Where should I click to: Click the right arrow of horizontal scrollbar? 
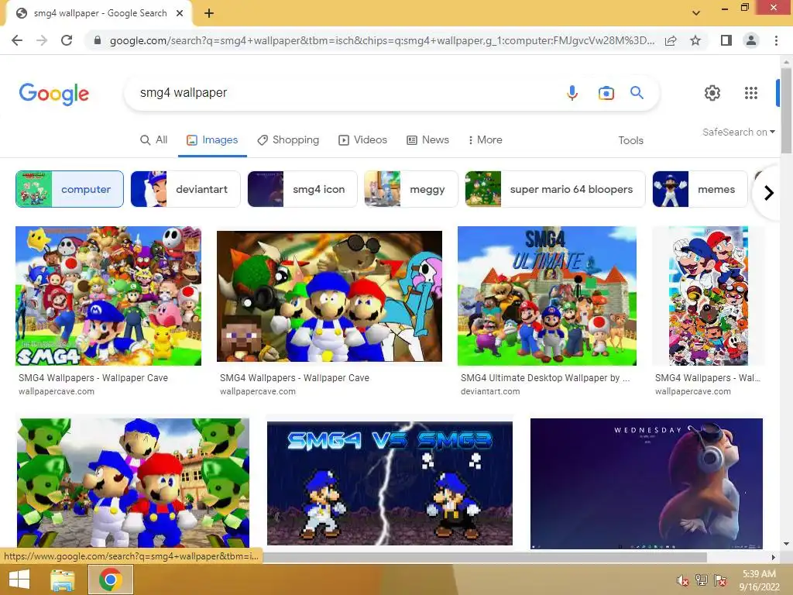click(x=774, y=557)
